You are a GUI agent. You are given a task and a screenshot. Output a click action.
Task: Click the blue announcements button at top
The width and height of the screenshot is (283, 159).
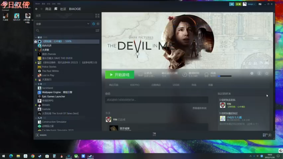(232, 4)
